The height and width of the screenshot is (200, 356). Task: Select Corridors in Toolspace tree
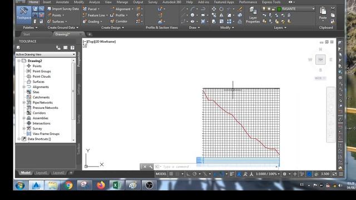click(x=39, y=113)
